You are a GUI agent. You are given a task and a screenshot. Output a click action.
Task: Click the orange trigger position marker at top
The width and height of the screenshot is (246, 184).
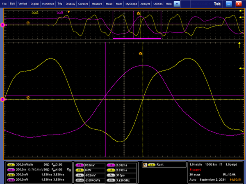click(69, 11)
